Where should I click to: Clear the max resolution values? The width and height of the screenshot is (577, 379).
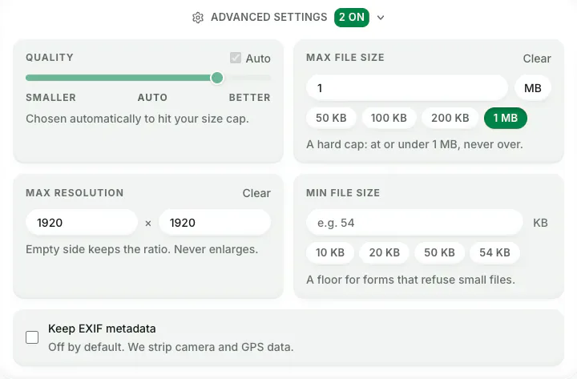[x=256, y=193]
